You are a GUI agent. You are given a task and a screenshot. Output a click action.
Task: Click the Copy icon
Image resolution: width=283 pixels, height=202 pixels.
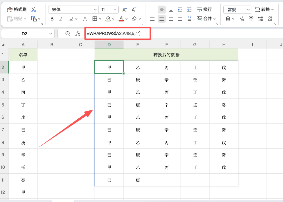(34, 19)
